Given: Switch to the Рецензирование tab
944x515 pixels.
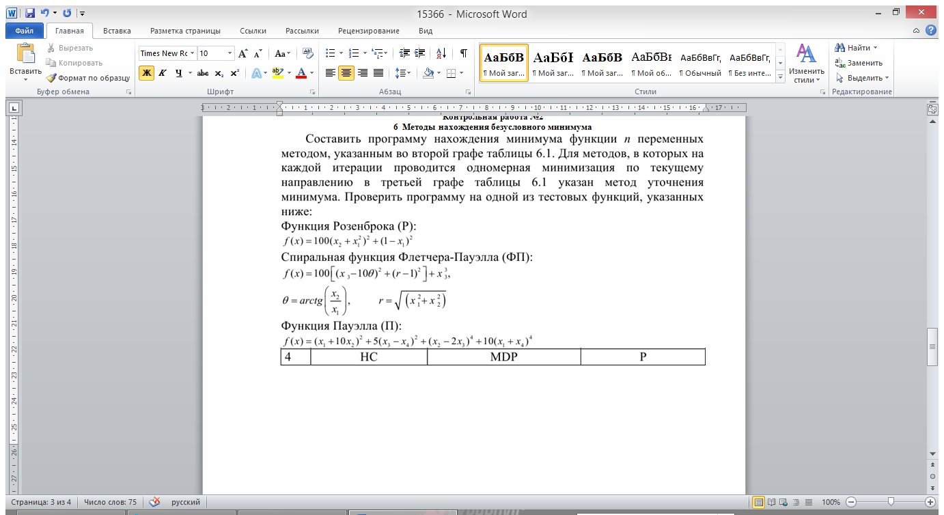Looking at the screenshot, I should tap(369, 31).
